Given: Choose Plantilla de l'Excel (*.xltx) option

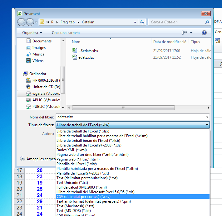Looking at the screenshot, I should tap(133, 164).
